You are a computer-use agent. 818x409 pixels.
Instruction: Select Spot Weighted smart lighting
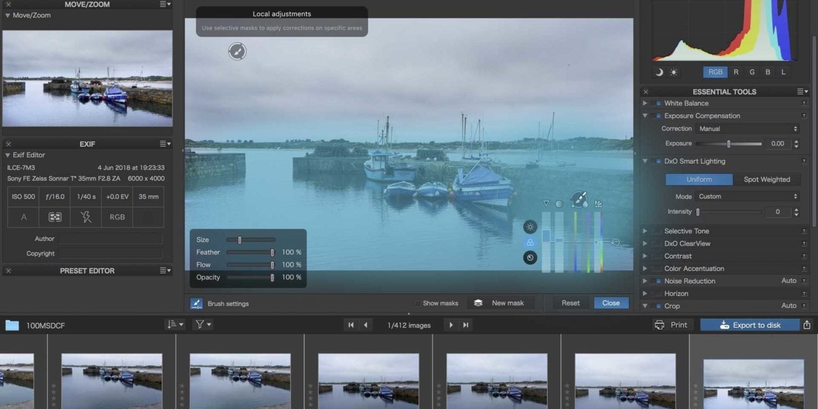click(767, 180)
